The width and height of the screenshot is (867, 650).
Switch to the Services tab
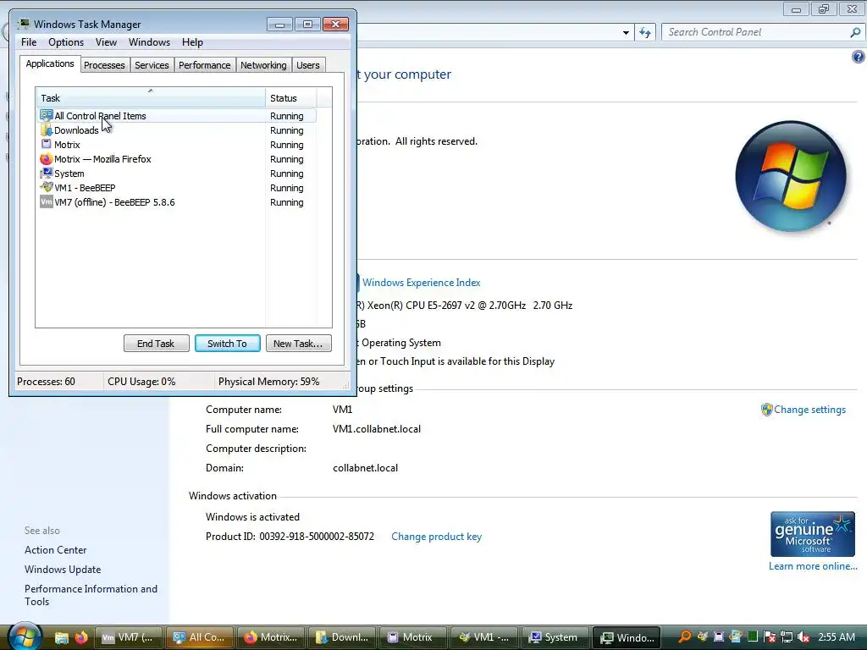(x=152, y=65)
